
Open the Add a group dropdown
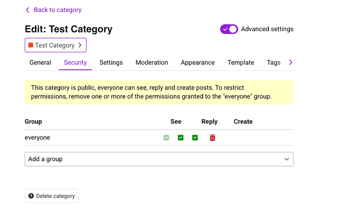[x=159, y=159]
